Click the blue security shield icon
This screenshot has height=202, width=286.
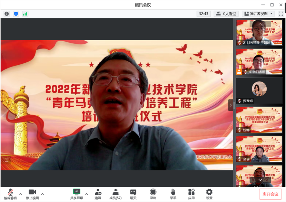(x=16, y=14)
